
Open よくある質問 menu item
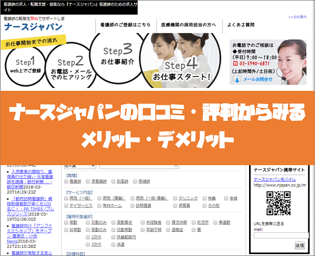point(242,24)
